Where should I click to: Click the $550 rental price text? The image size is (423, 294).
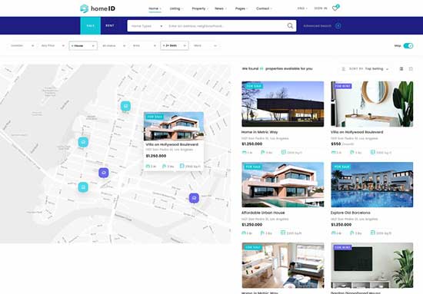336,144
